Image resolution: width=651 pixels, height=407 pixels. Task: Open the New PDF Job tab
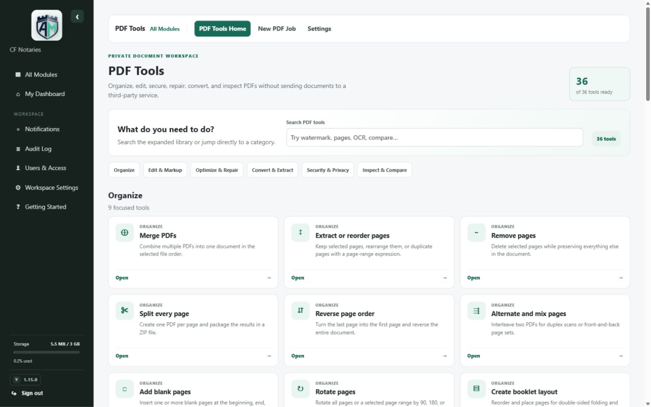(x=277, y=29)
